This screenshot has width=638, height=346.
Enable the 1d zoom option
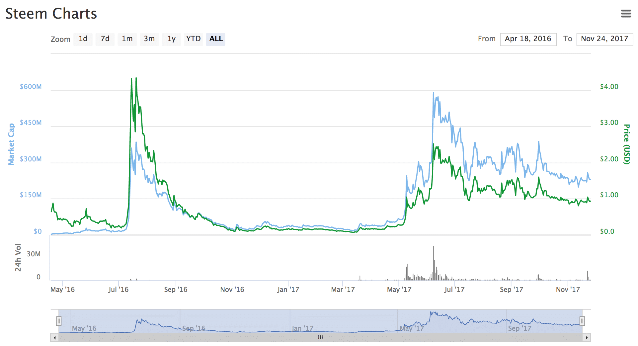click(x=83, y=39)
